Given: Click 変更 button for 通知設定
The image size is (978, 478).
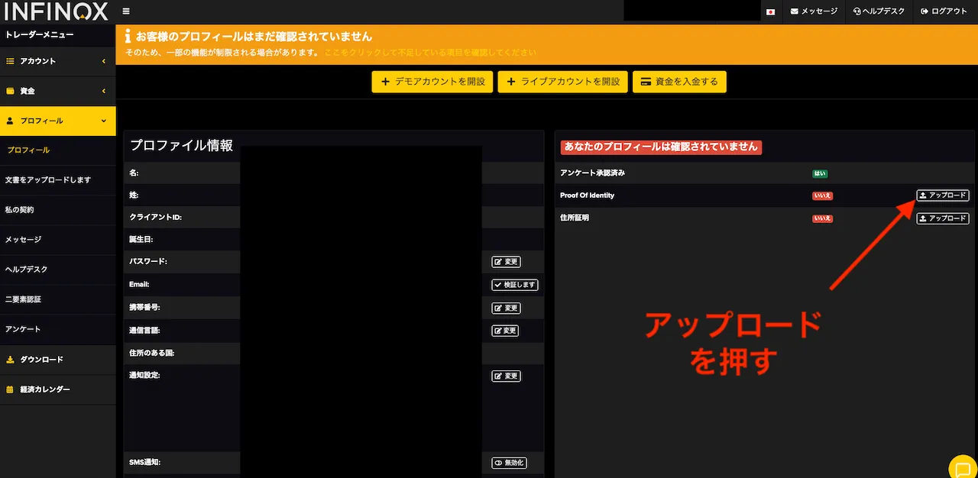Looking at the screenshot, I should pyautogui.click(x=506, y=376).
